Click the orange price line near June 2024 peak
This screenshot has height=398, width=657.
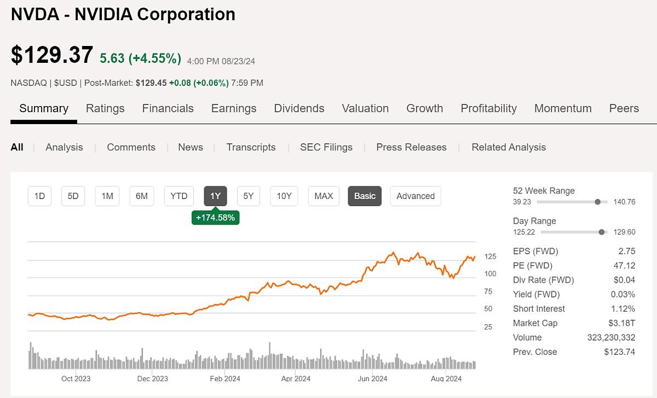392,254
